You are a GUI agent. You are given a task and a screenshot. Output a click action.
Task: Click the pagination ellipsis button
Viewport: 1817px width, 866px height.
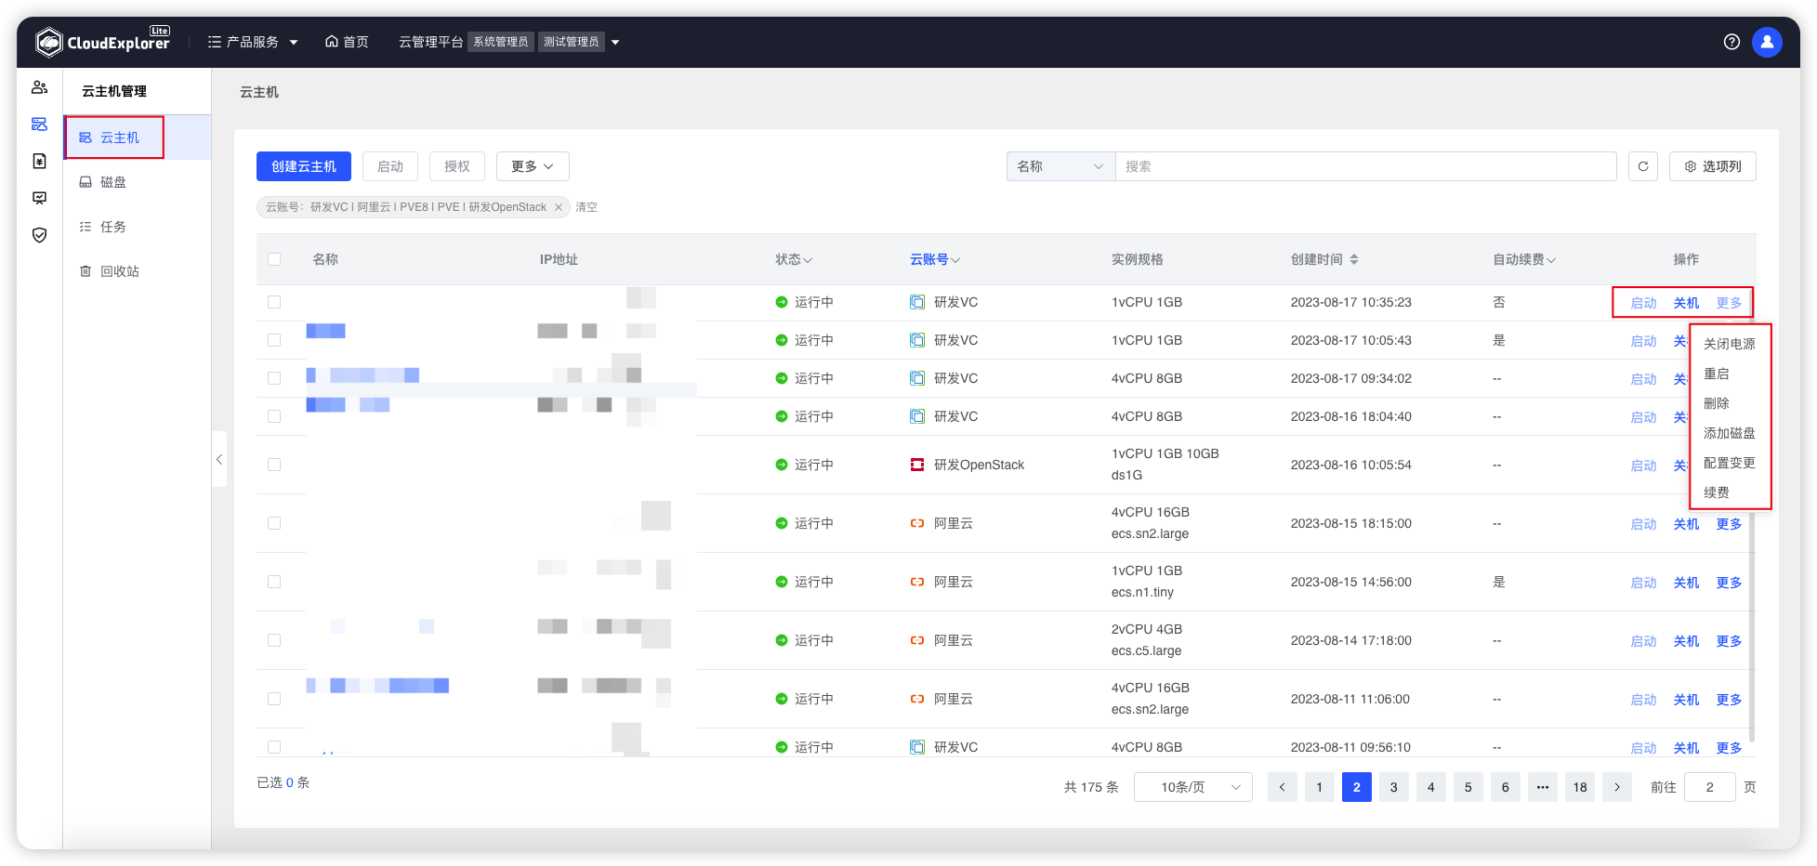click(x=1543, y=787)
